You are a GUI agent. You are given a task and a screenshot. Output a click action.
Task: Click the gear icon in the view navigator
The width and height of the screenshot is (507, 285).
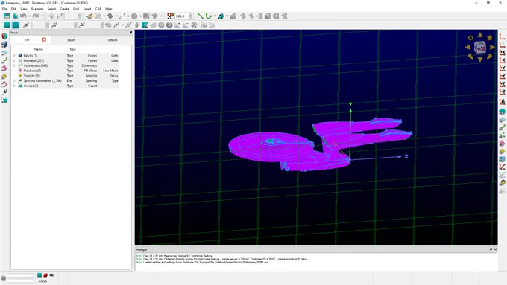tap(470, 38)
